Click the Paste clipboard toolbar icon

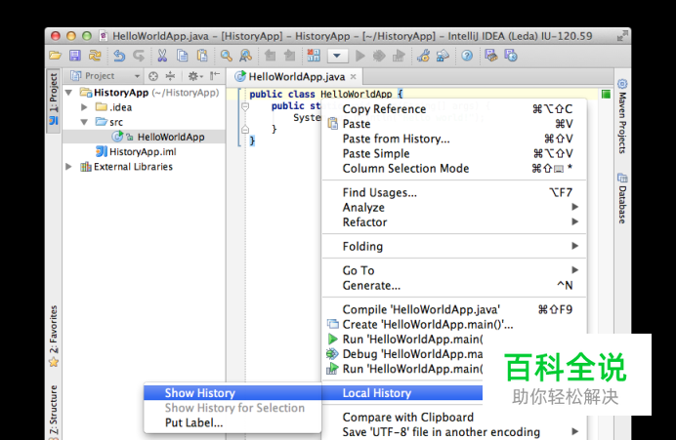tap(202, 56)
